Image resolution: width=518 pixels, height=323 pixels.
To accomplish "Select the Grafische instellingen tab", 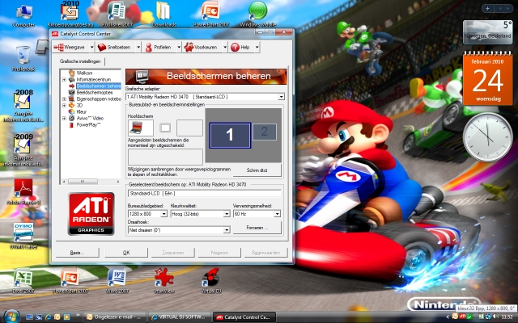I will [x=80, y=61].
